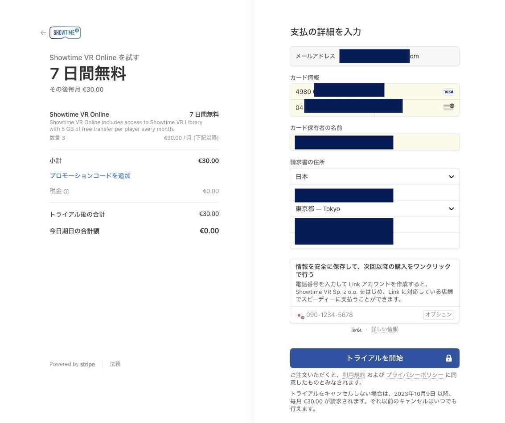Viewport: 505px width, 423px height.
Task: Focus the phone number field 090-1234-5678
Action: coord(361,315)
